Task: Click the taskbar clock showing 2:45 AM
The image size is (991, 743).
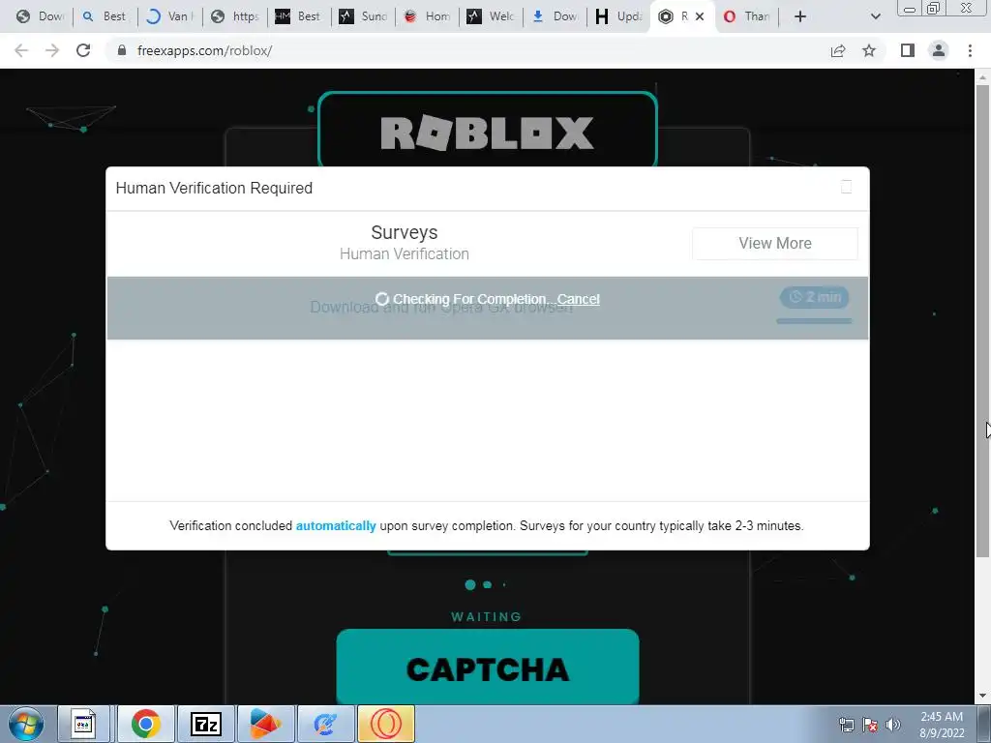Action: pos(942,725)
